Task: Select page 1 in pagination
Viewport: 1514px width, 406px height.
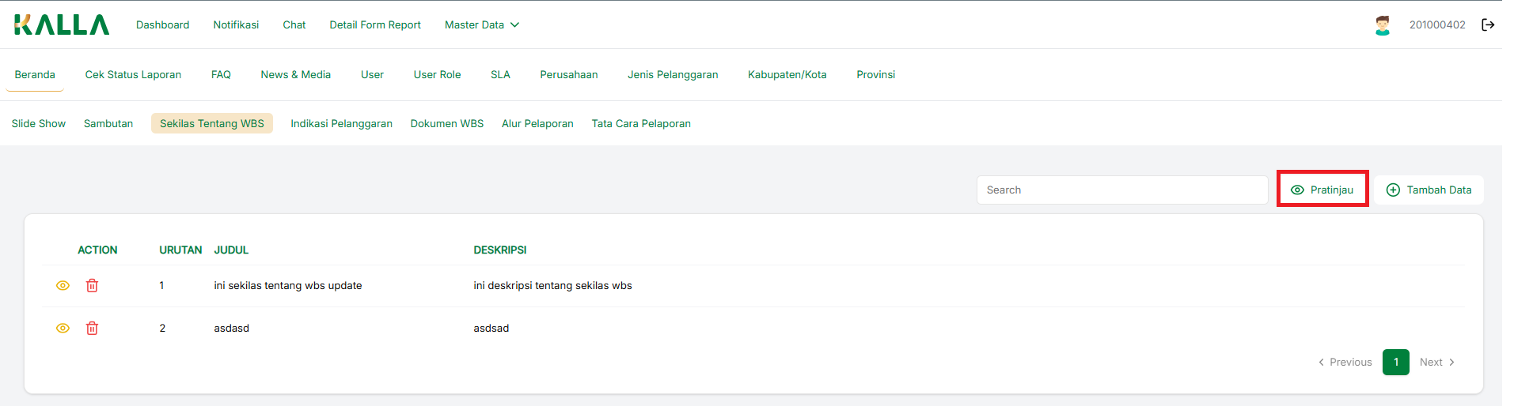Action: 1395,363
